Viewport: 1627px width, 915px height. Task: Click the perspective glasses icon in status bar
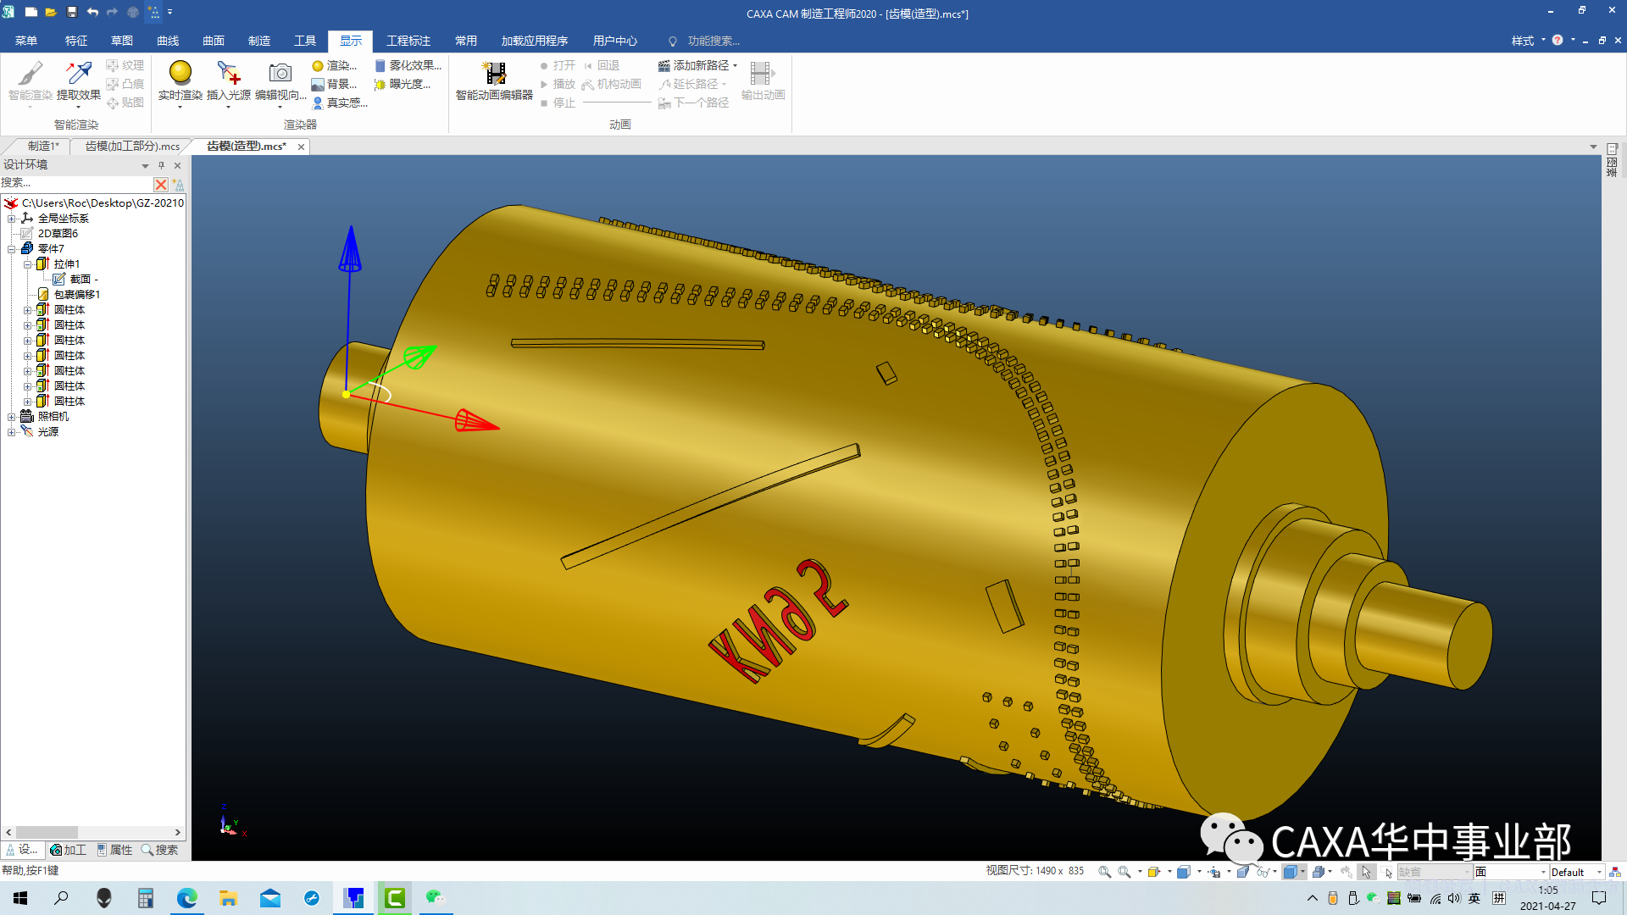tap(1263, 872)
